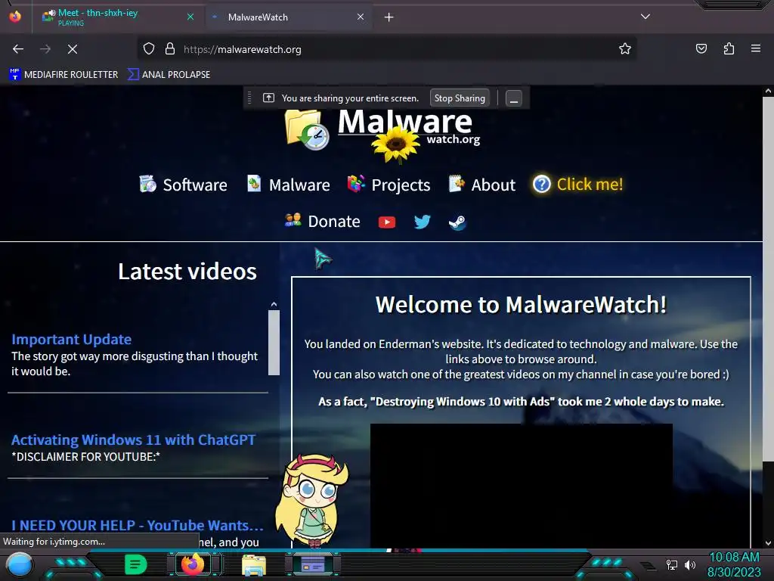Save page to Pocket
Screen dimensions: 774x581
click(x=701, y=49)
